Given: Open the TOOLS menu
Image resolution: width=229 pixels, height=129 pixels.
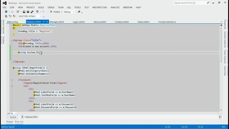Looking at the screenshot, I should coord(77,7).
